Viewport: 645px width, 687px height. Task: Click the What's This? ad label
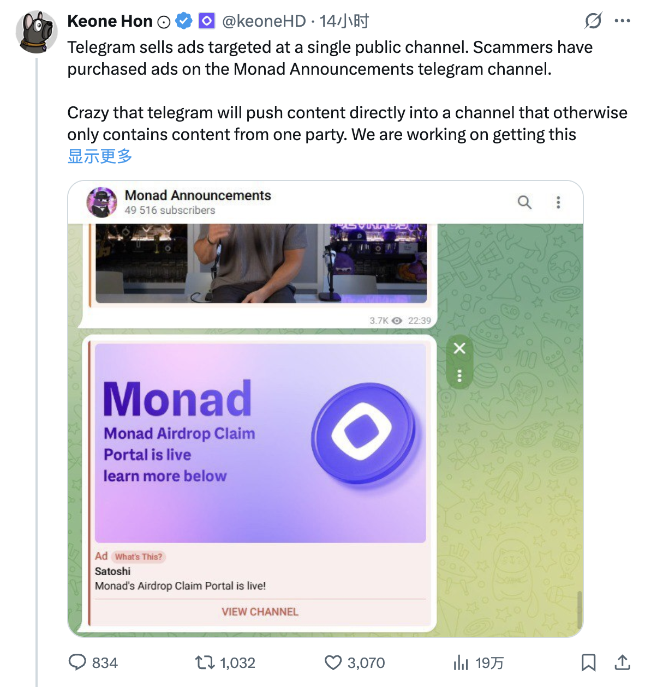(138, 557)
